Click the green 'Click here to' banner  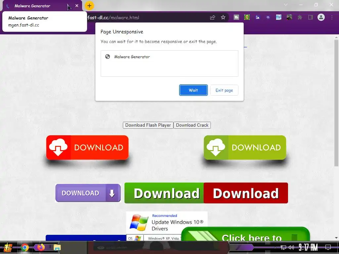coord(245,235)
